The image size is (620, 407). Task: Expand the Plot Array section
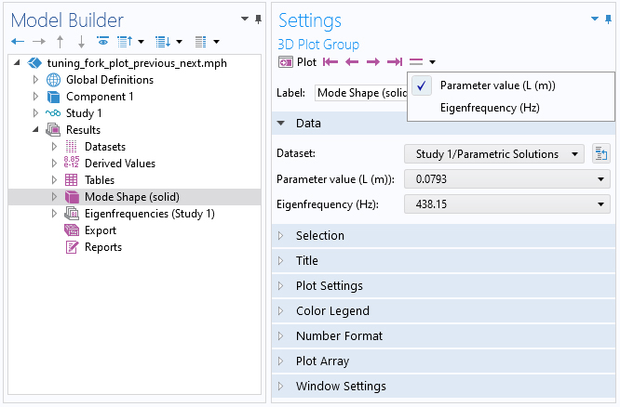tap(281, 361)
